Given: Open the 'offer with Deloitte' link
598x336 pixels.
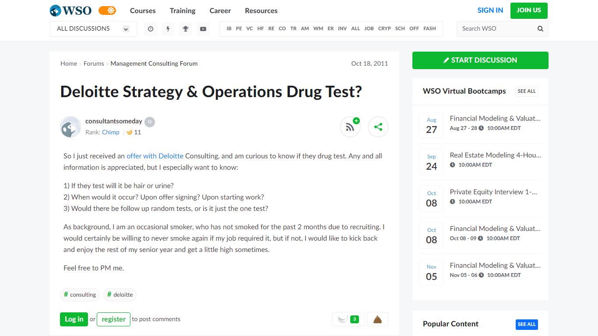Looking at the screenshot, I should (155, 156).
